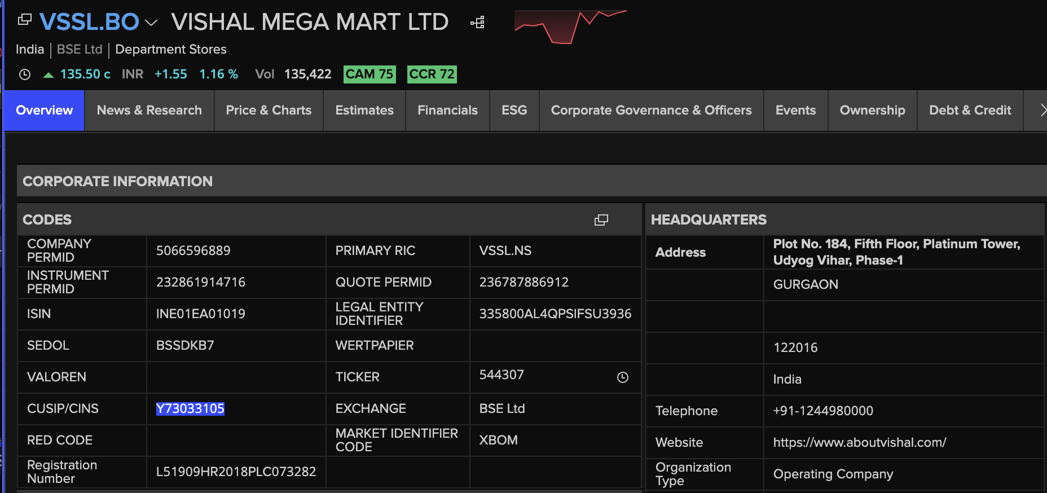Click the ISIN value INE01EA01019
The width and height of the screenshot is (1047, 493).
tap(201, 314)
